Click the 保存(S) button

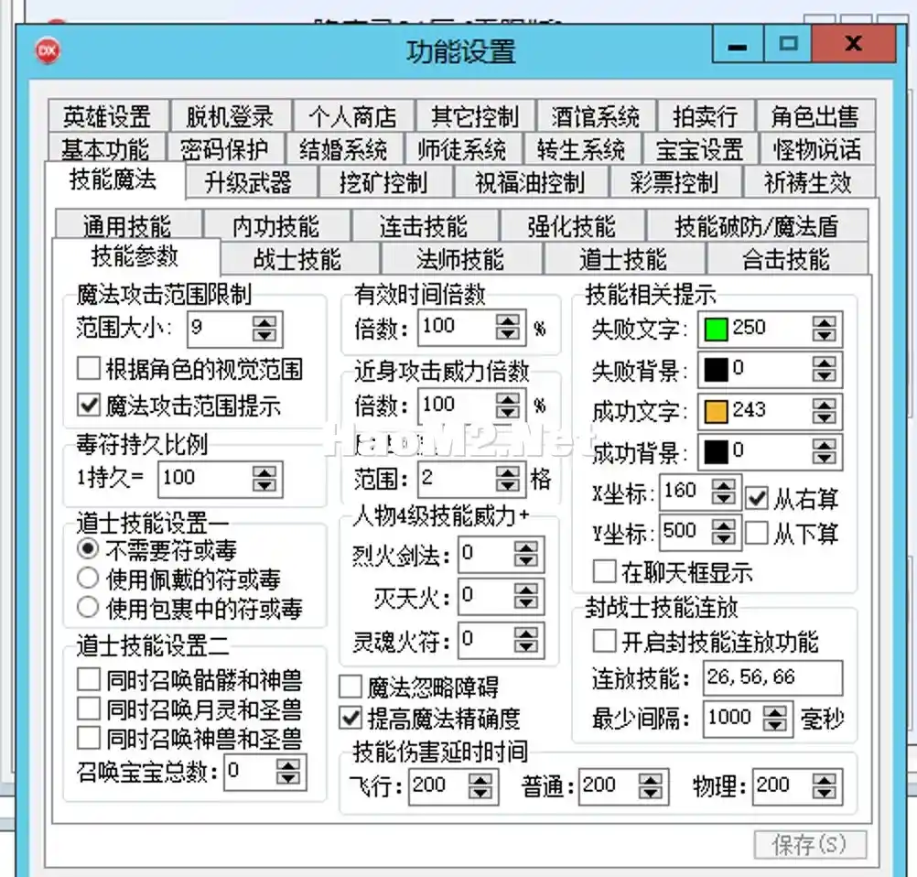pos(810,845)
